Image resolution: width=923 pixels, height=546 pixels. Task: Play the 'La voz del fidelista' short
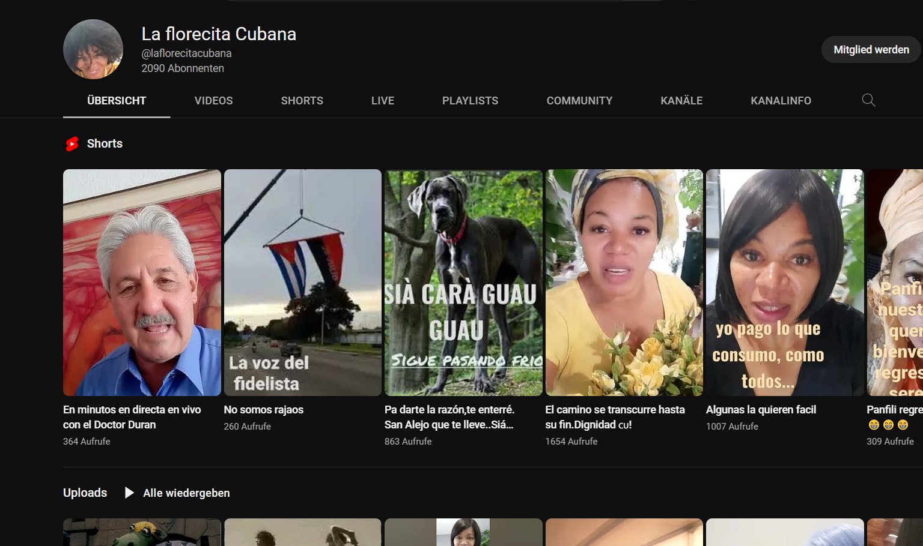pyautogui.click(x=302, y=282)
